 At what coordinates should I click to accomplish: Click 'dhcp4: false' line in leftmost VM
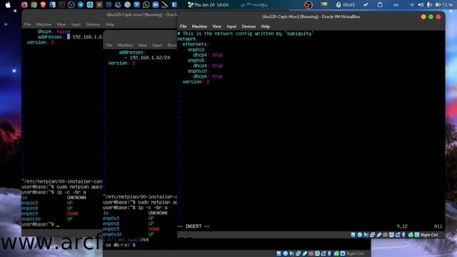(x=54, y=31)
